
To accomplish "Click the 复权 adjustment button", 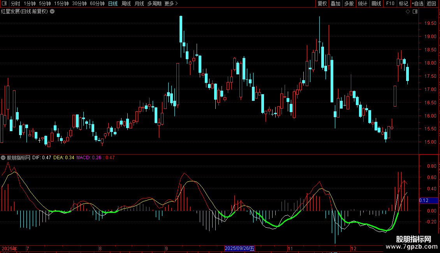I will (322, 4).
